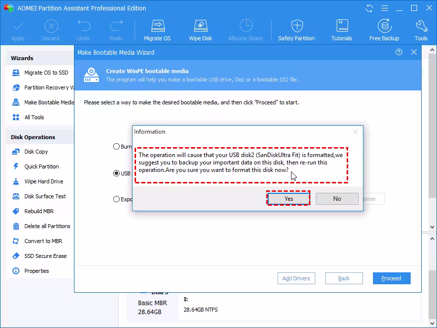Click the Basic MBR 28.64GB disk label
This screenshot has width=437, height=328.
152,307
